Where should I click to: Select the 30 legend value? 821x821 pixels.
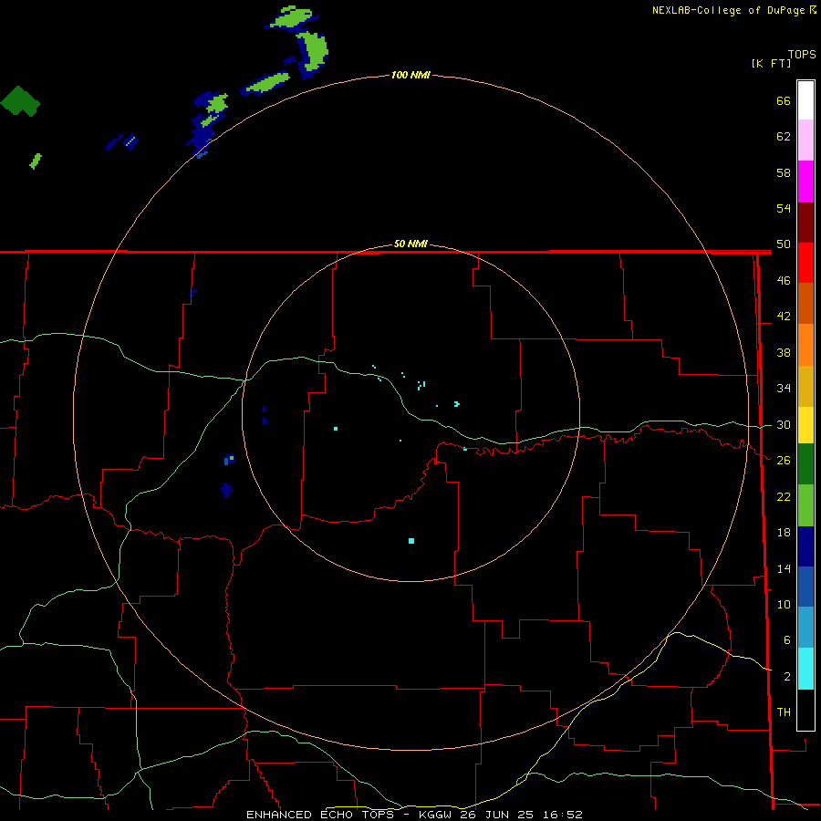[x=784, y=424]
